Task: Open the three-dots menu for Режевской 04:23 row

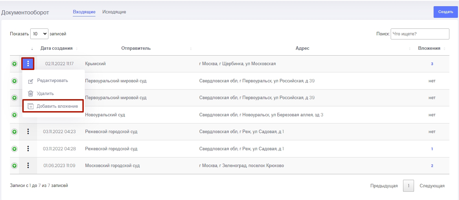Action: click(x=28, y=131)
